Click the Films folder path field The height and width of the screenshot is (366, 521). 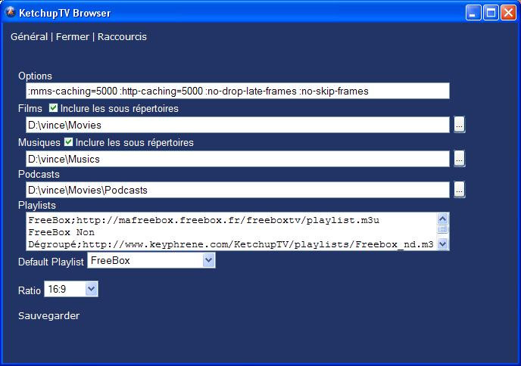238,125
